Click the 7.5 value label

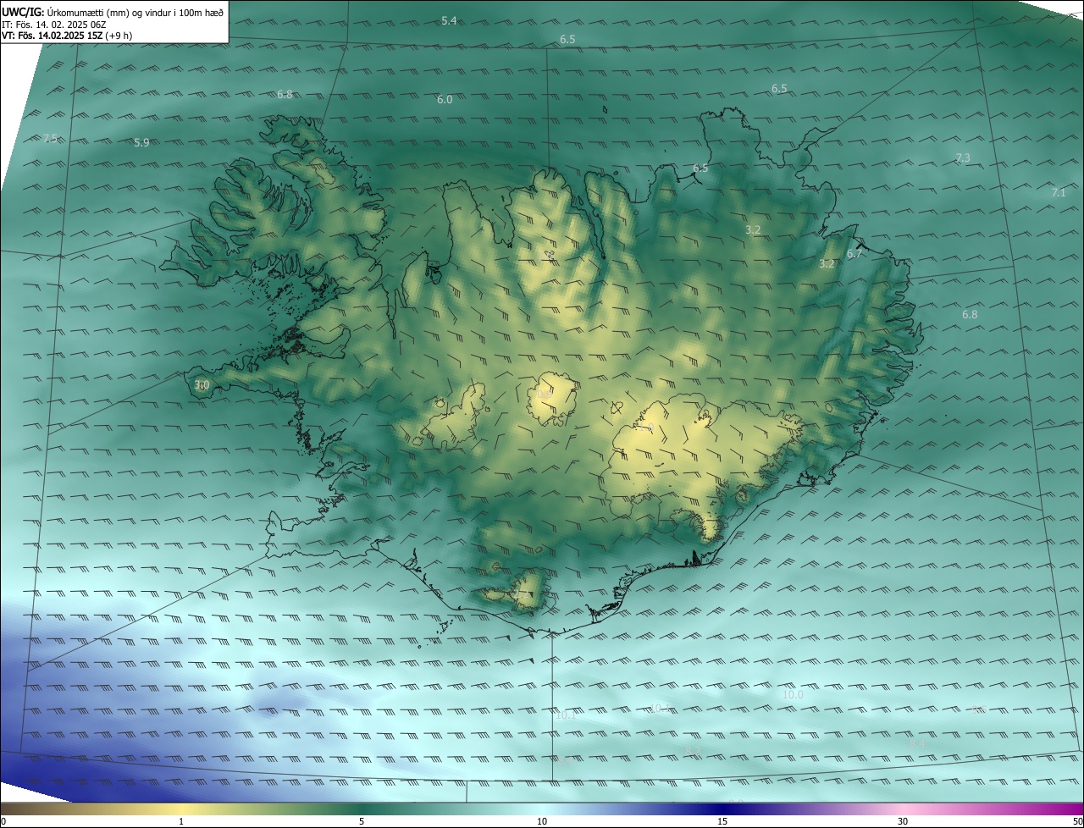tap(51, 138)
